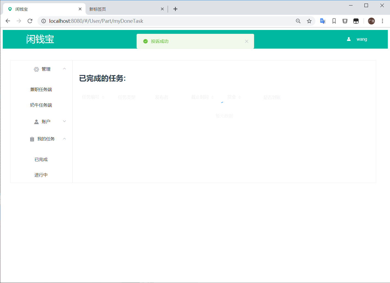Expand the 账户 submenu

click(x=64, y=121)
